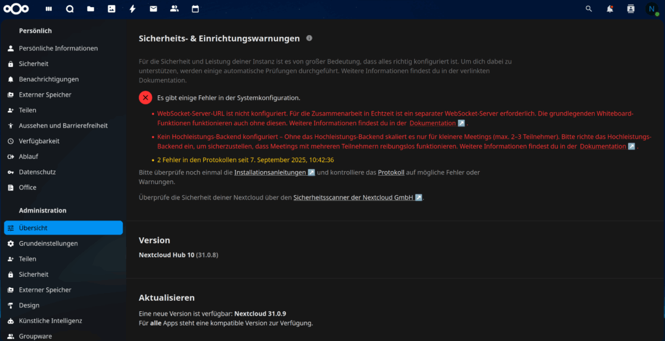Open Künstliche Intelligenz settings
This screenshot has width=665, height=341.
64,321
